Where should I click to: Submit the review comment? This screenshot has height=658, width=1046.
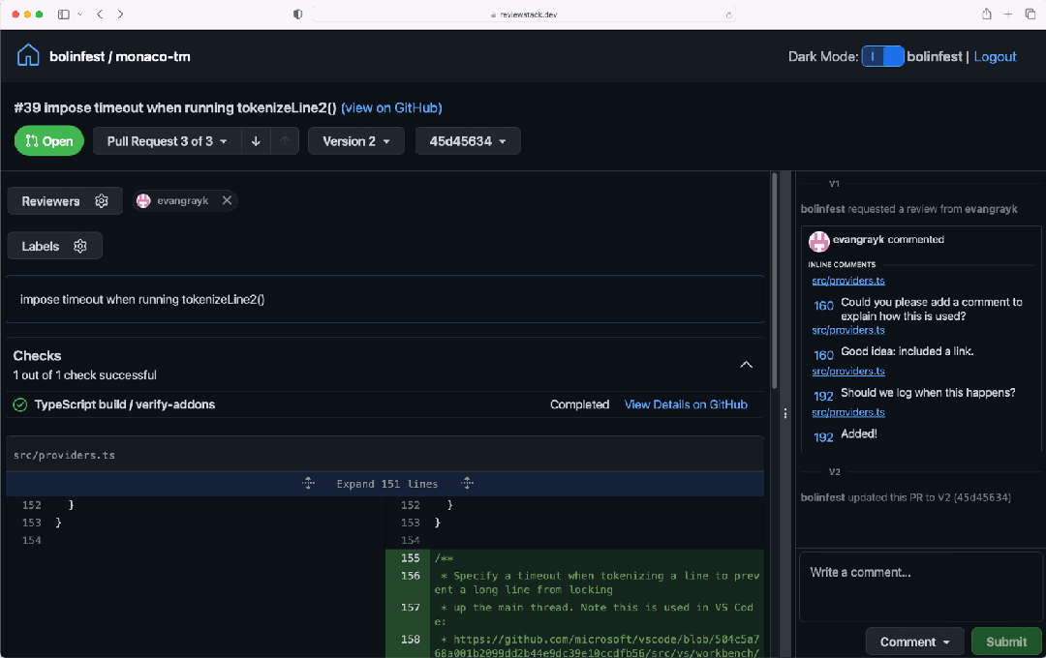(x=1006, y=642)
